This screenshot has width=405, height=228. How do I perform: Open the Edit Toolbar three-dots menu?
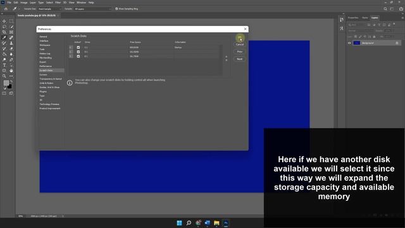pyautogui.click(x=11, y=76)
